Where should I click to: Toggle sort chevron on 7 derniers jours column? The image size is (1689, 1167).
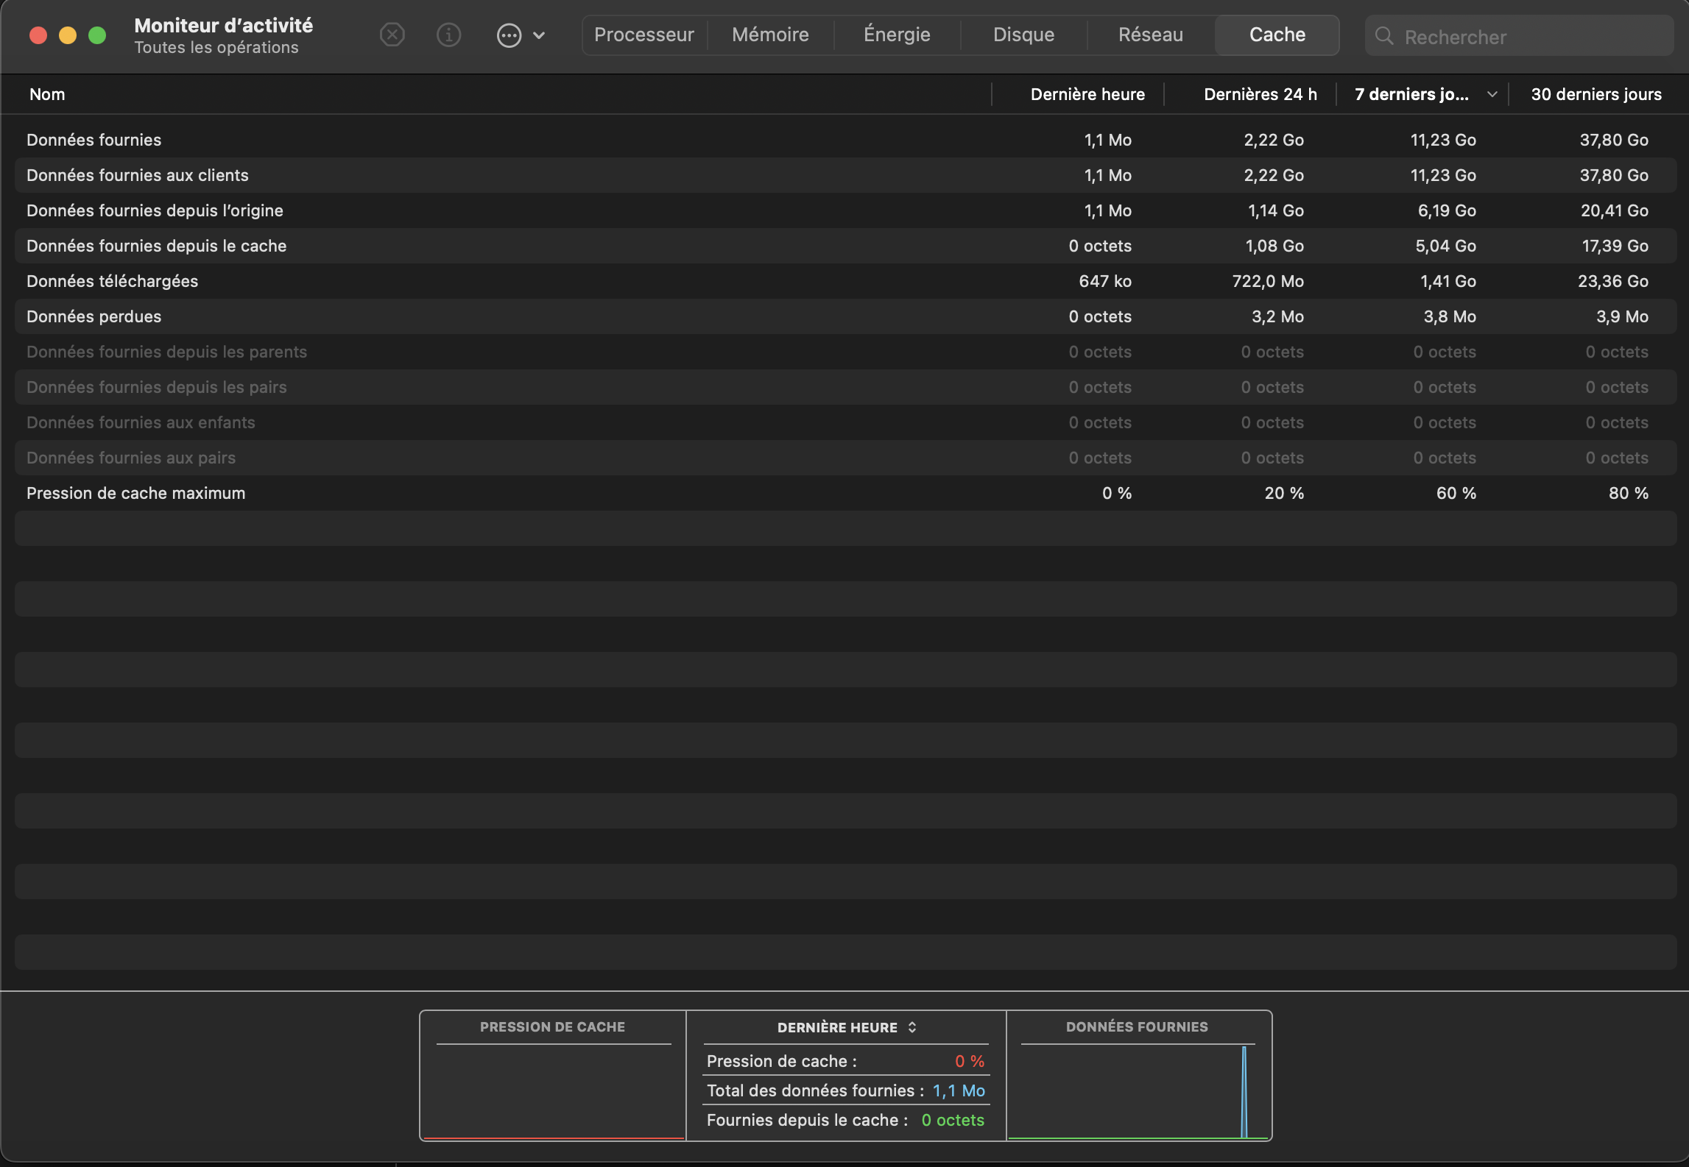click(1492, 94)
